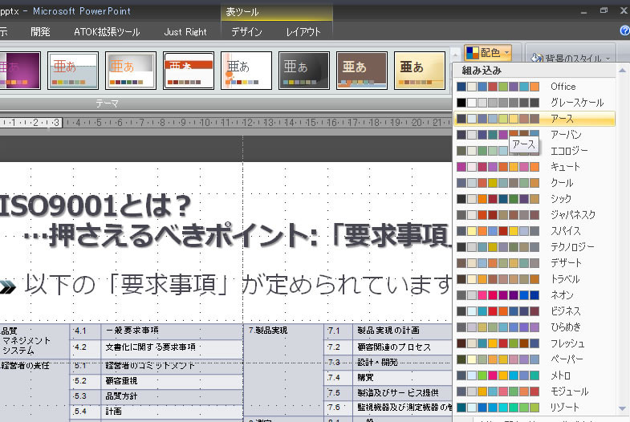Open the 開発 ribbon tab
This screenshot has width=630, height=422.
click(x=40, y=32)
